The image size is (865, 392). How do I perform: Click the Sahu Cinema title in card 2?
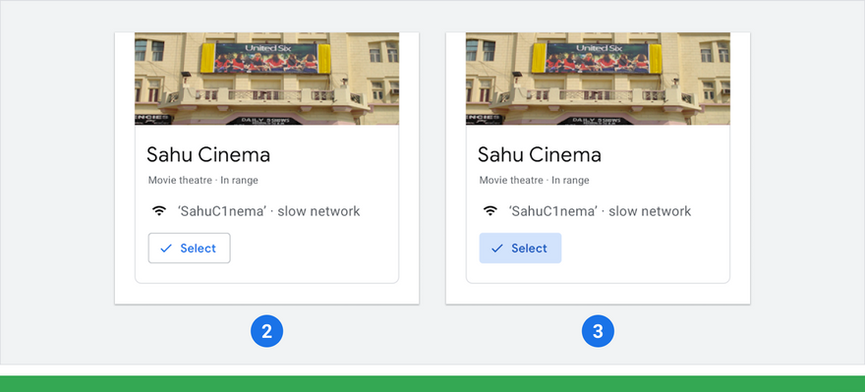point(208,155)
